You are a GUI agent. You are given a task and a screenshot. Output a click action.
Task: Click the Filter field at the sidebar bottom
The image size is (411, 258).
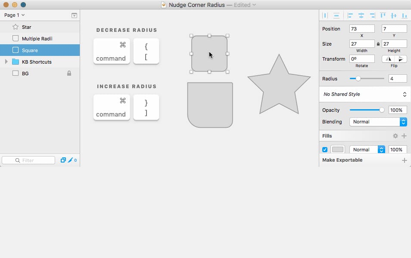tap(28, 160)
